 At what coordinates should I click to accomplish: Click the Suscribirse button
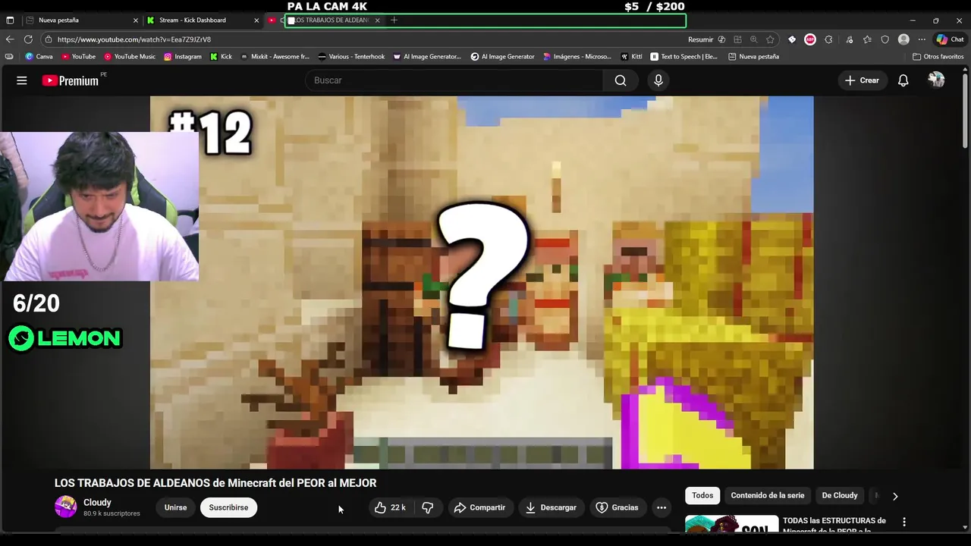point(228,507)
